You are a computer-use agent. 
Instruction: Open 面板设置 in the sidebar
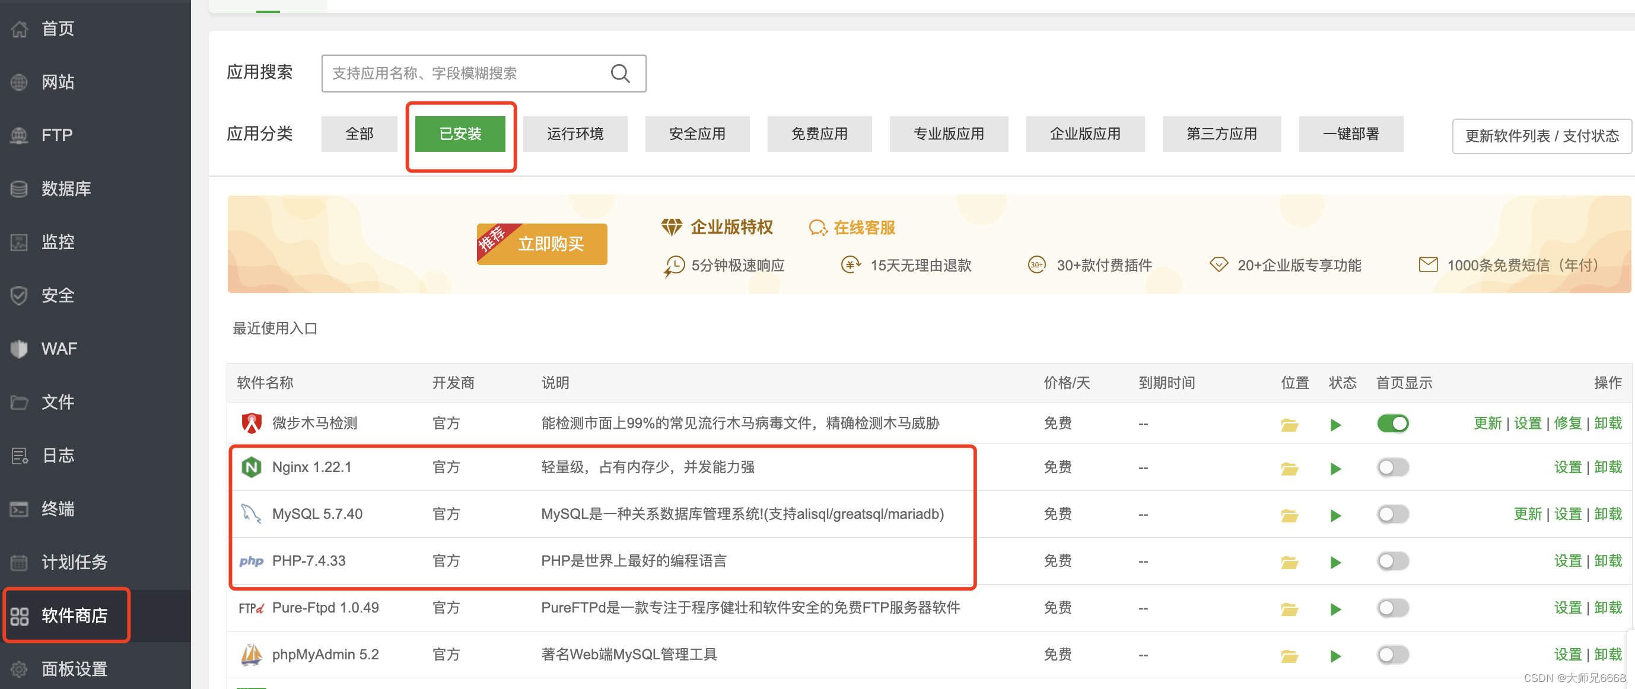[x=74, y=669]
